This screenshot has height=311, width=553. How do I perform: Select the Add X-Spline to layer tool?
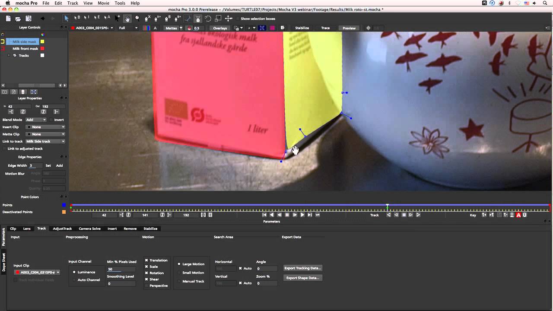(157, 18)
